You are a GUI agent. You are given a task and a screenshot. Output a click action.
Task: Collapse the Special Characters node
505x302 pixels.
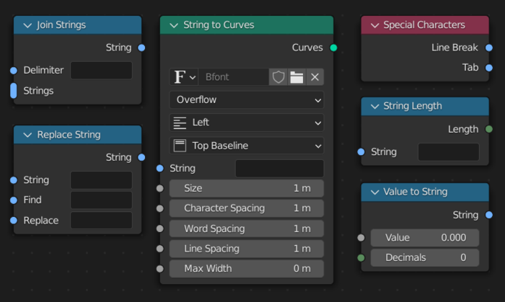point(374,25)
